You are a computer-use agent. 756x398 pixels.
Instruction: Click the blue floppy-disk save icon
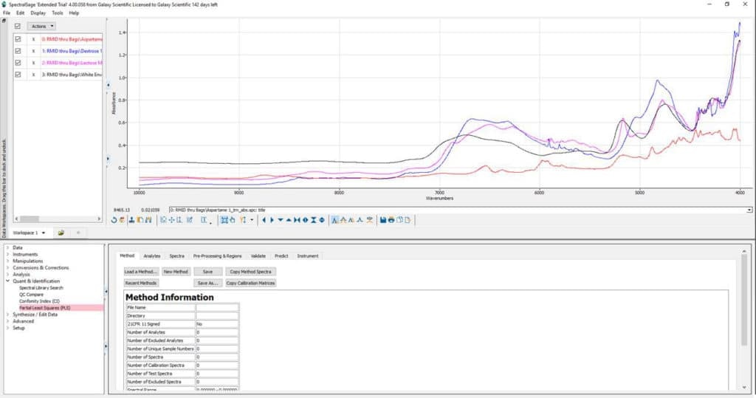pos(384,219)
